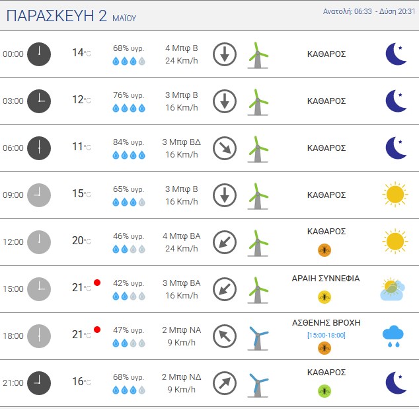This screenshot has height=409, width=419.
Task: Click the sunrise and sunset times text
Action: tap(369, 11)
